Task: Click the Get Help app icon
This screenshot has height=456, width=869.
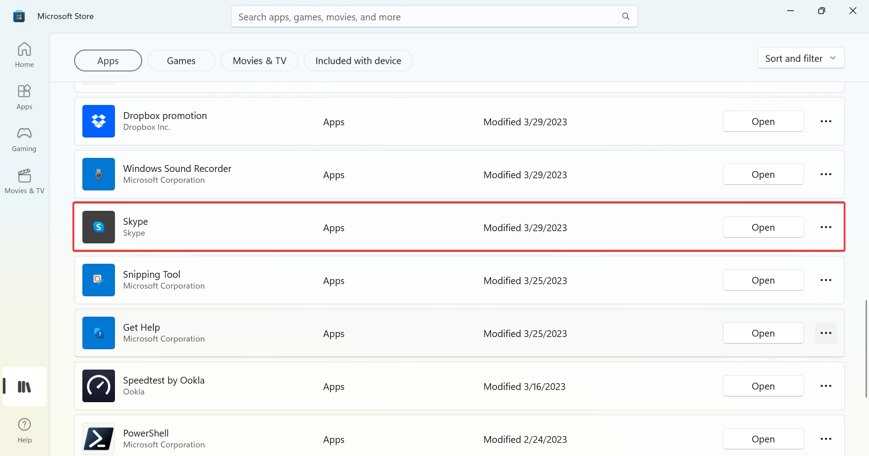Action: coord(99,333)
